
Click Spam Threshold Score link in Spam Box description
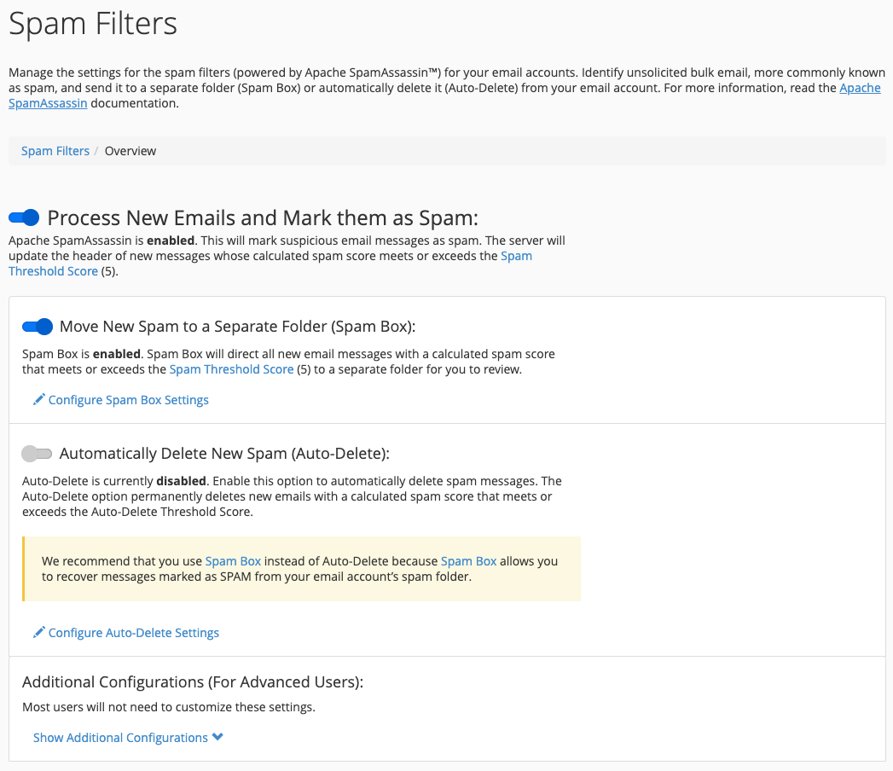[x=231, y=369]
